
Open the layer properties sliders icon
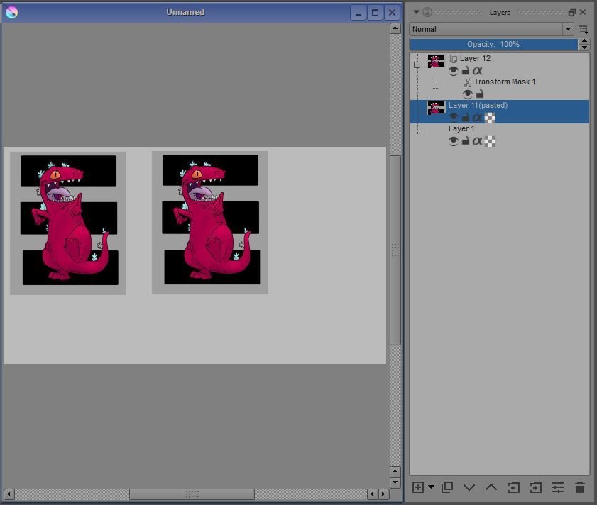click(x=558, y=487)
